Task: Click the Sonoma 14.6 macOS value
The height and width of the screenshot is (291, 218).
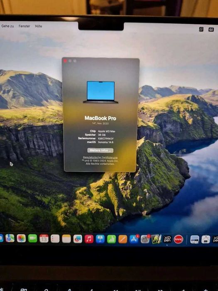Action: click(x=105, y=142)
